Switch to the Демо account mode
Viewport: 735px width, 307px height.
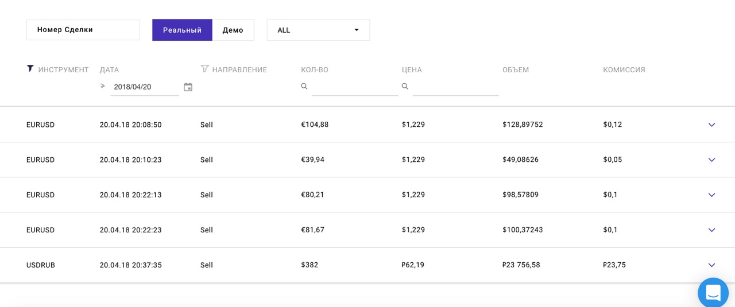233,30
